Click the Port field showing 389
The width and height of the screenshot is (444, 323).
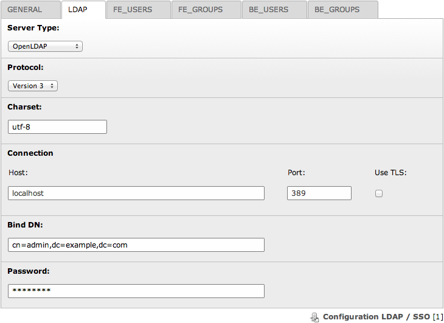tap(319, 193)
